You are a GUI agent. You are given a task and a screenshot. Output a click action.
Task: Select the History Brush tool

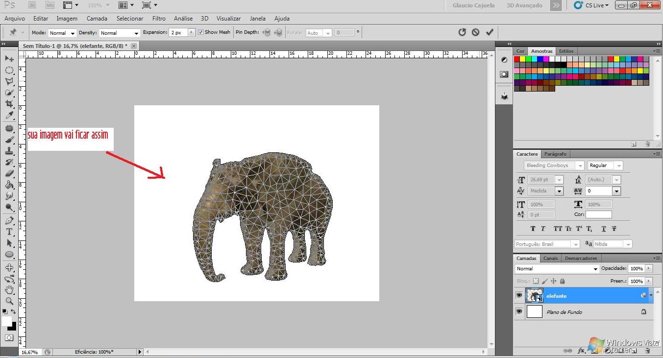pos(9,162)
